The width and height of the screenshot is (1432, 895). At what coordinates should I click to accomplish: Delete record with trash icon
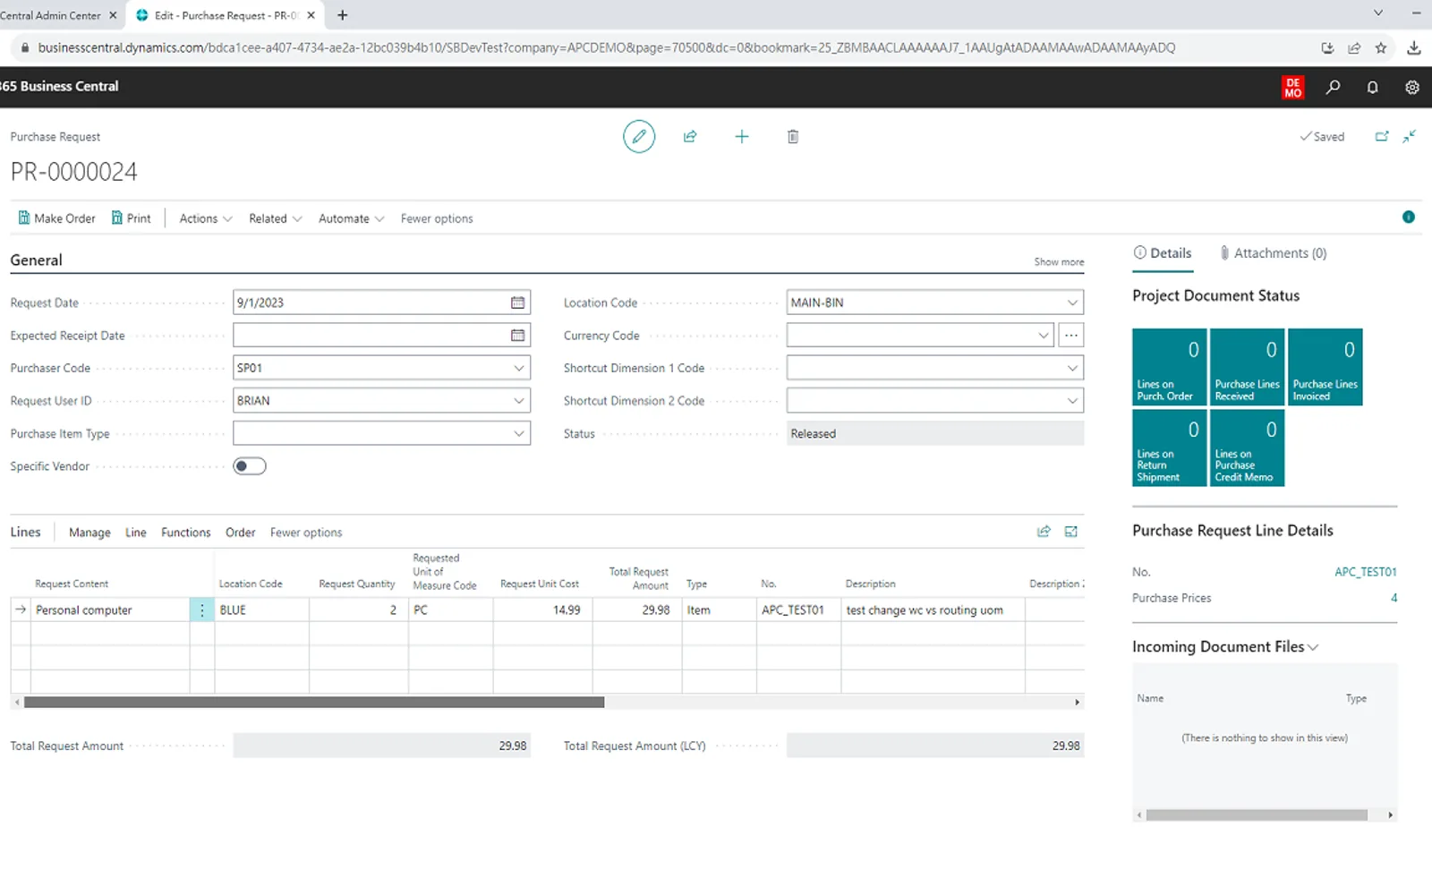click(792, 136)
